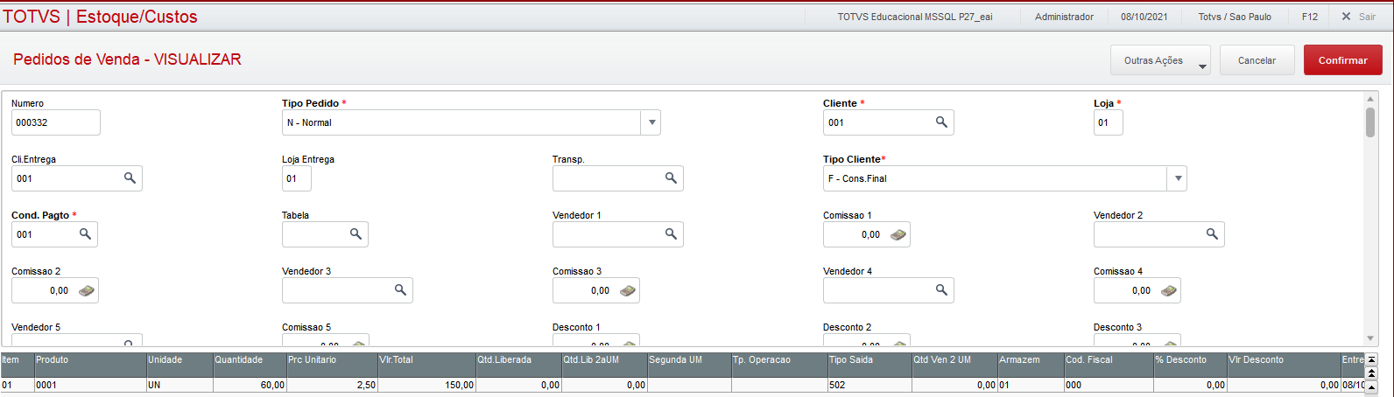Click unit price cell 2,50
The width and height of the screenshot is (1394, 397).
[x=332, y=385]
